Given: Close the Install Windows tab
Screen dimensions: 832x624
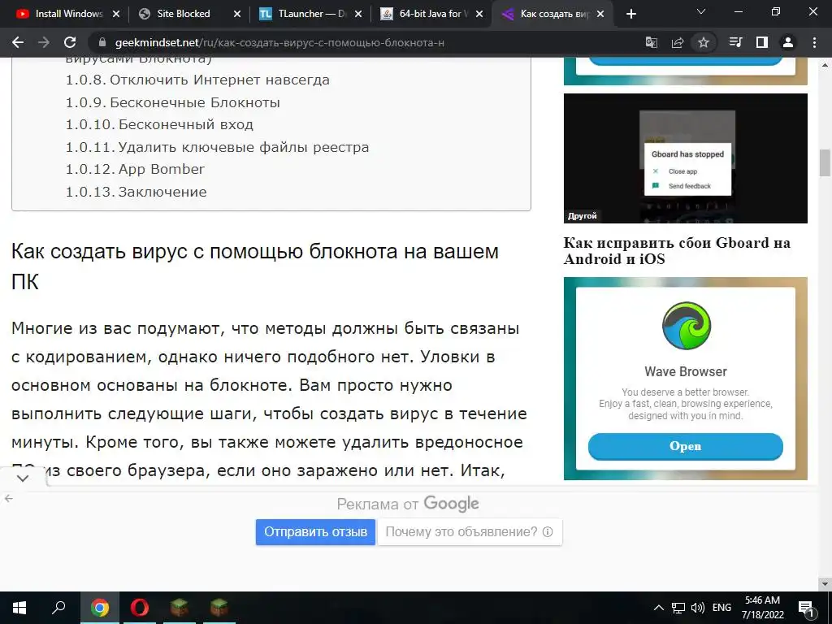Looking at the screenshot, I should point(116,14).
